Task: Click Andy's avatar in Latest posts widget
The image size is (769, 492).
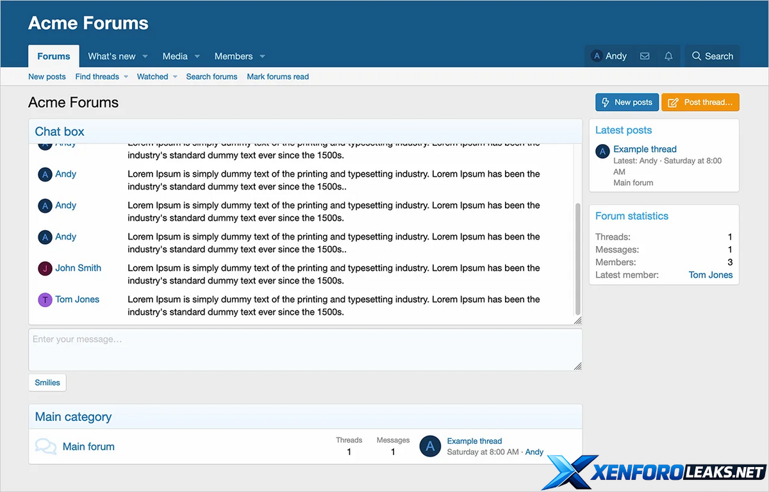Action: (x=602, y=151)
